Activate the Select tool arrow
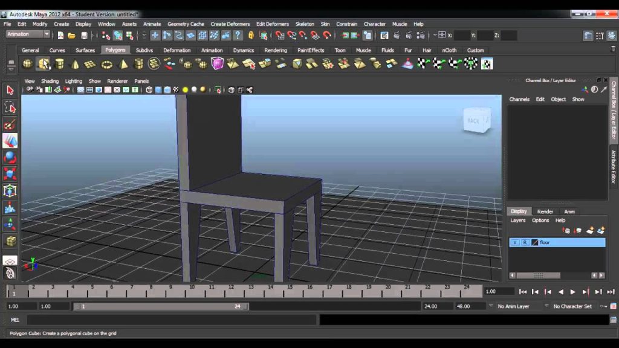The image size is (619, 348). pyautogui.click(x=10, y=91)
